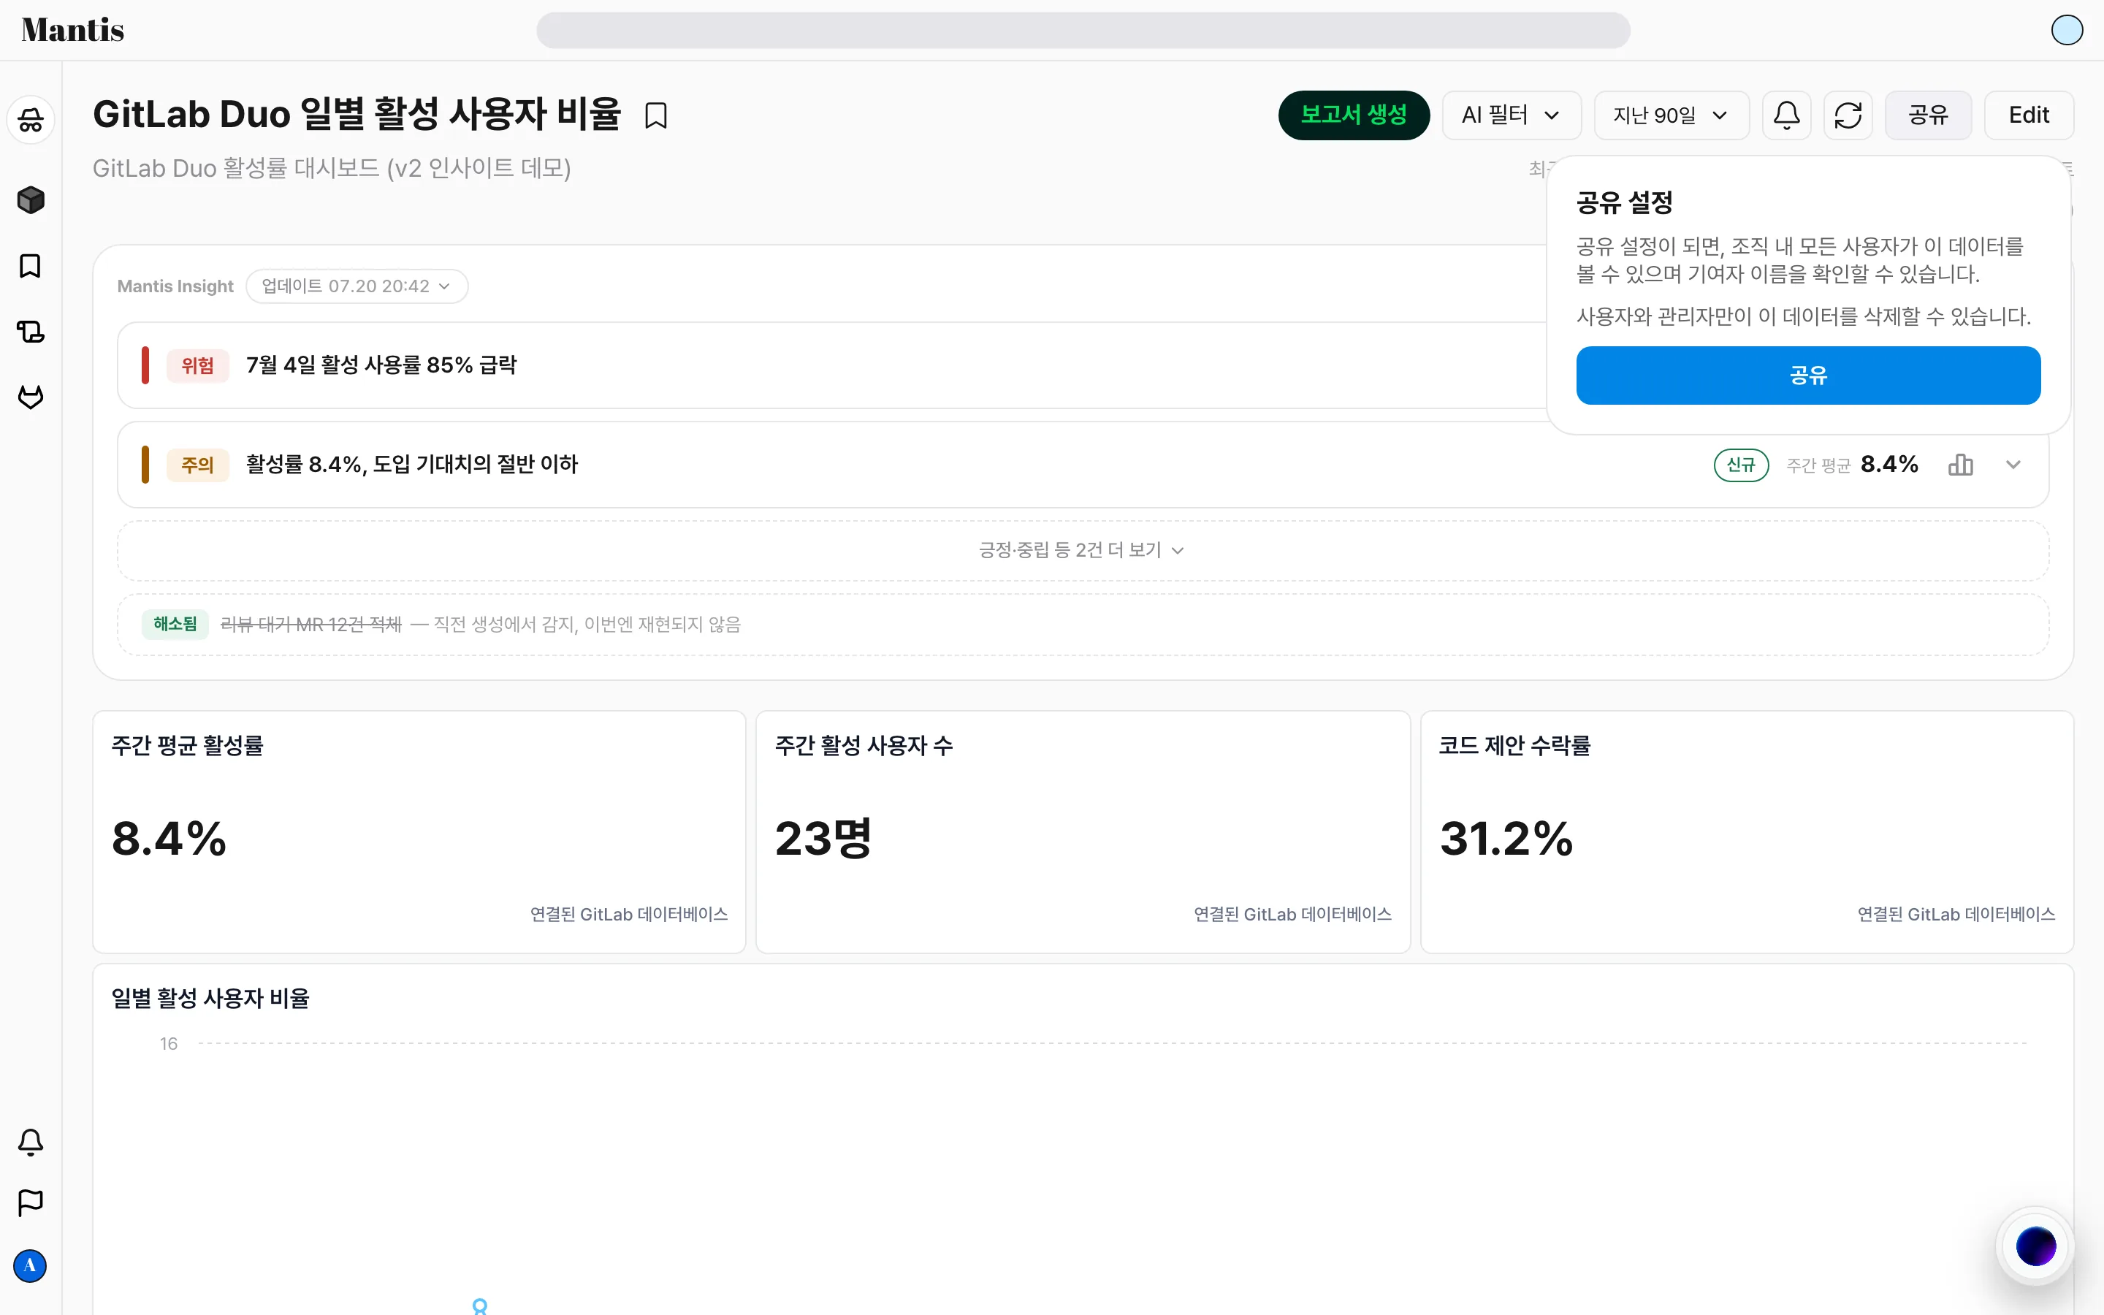This screenshot has width=2104, height=1315.
Task: Open the floating AI assistant orb
Action: coord(2035,1246)
